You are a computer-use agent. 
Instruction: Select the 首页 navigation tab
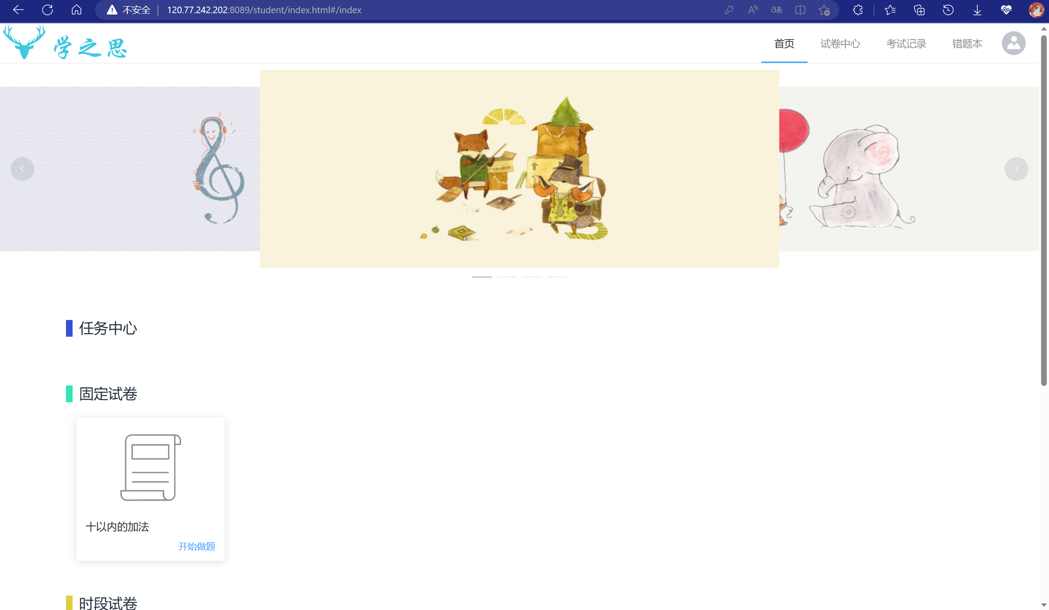click(784, 44)
